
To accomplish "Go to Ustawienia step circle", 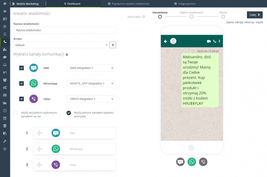I will (160, 17).
